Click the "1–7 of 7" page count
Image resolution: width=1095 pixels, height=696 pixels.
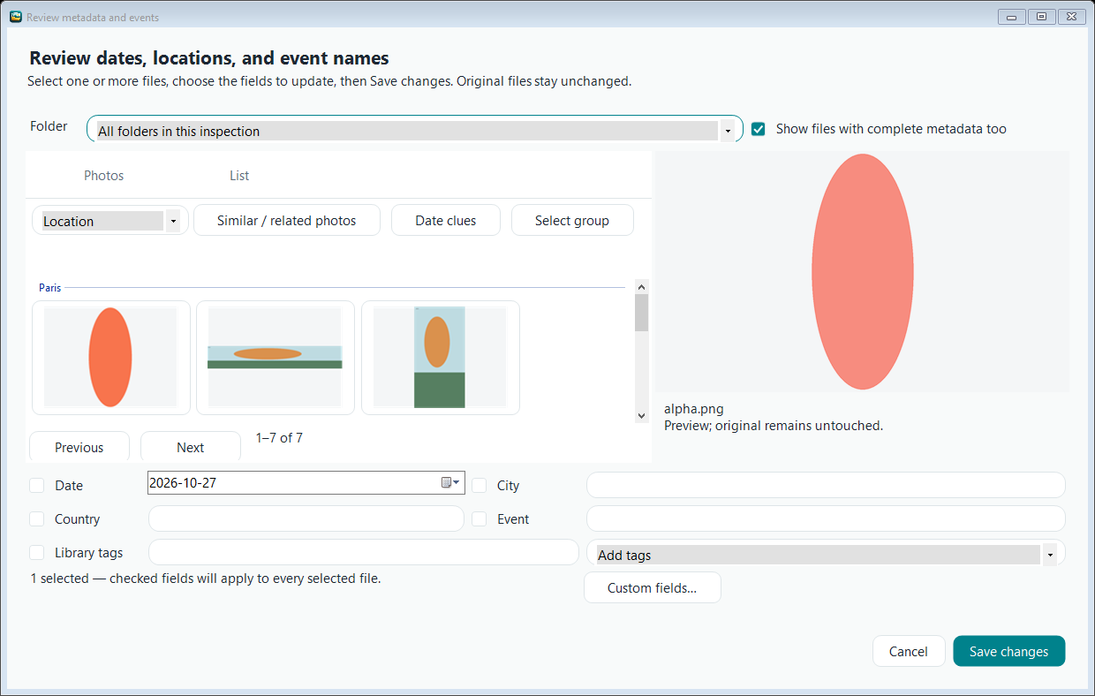(279, 438)
